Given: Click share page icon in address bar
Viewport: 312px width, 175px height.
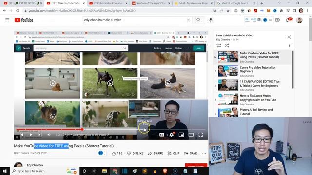Looking at the screenshot, I should [x=221, y=11].
